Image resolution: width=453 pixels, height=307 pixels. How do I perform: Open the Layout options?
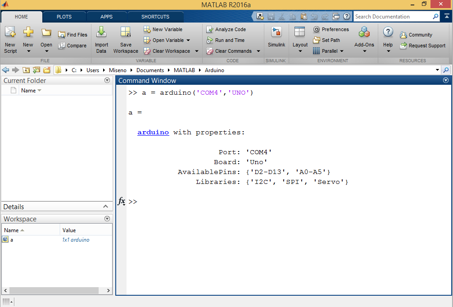tap(300, 39)
